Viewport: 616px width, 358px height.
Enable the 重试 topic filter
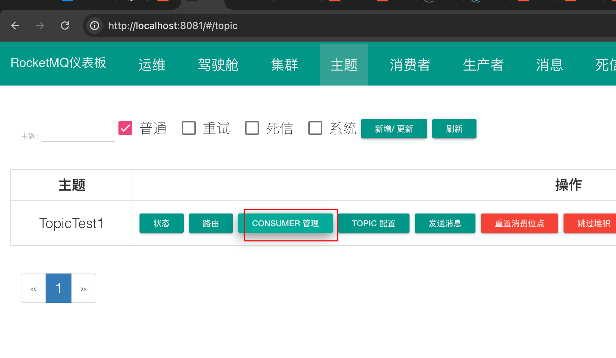coord(189,128)
